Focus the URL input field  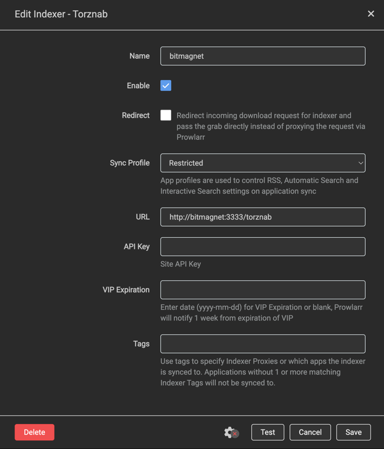pos(262,217)
